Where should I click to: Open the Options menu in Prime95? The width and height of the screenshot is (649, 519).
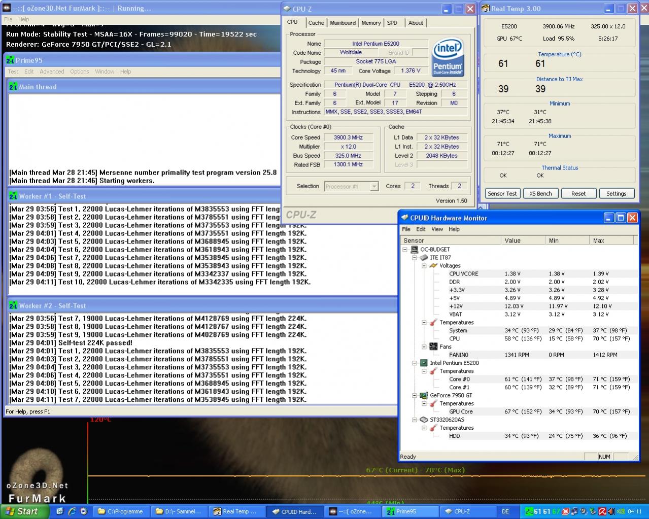[x=80, y=72]
